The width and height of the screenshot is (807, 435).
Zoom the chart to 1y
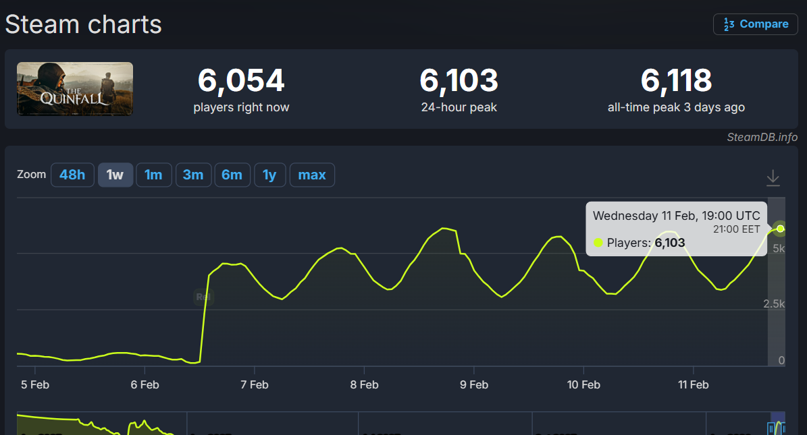(x=269, y=175)
